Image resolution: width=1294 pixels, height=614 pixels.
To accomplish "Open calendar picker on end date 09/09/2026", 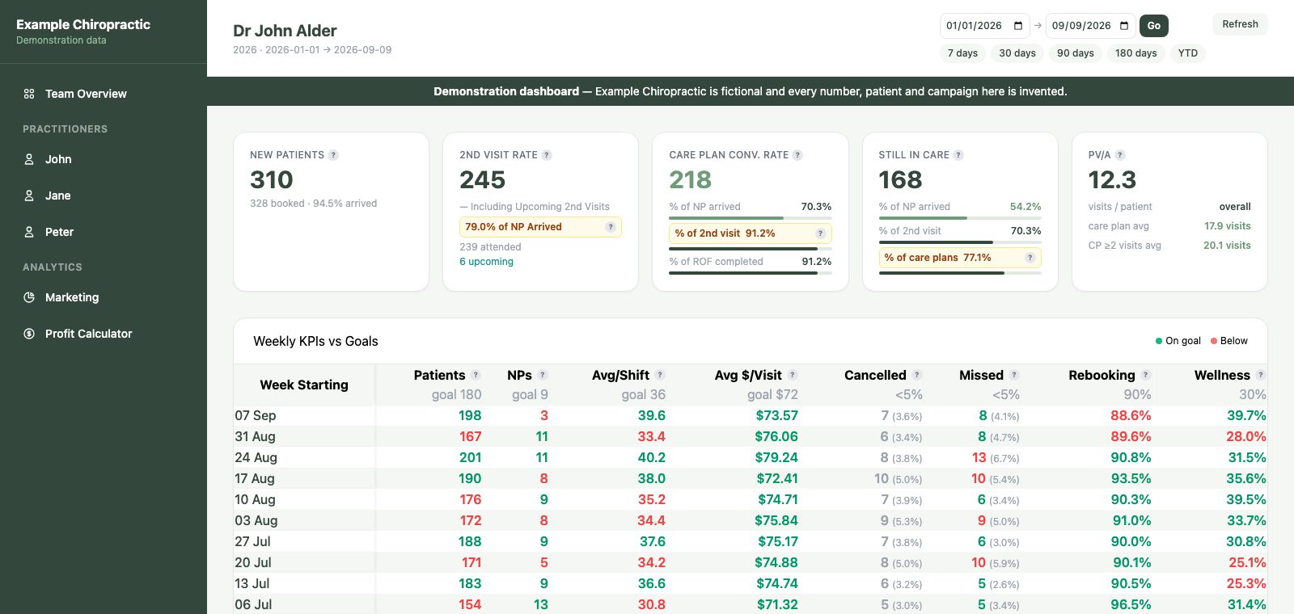I will point(1124,26).
